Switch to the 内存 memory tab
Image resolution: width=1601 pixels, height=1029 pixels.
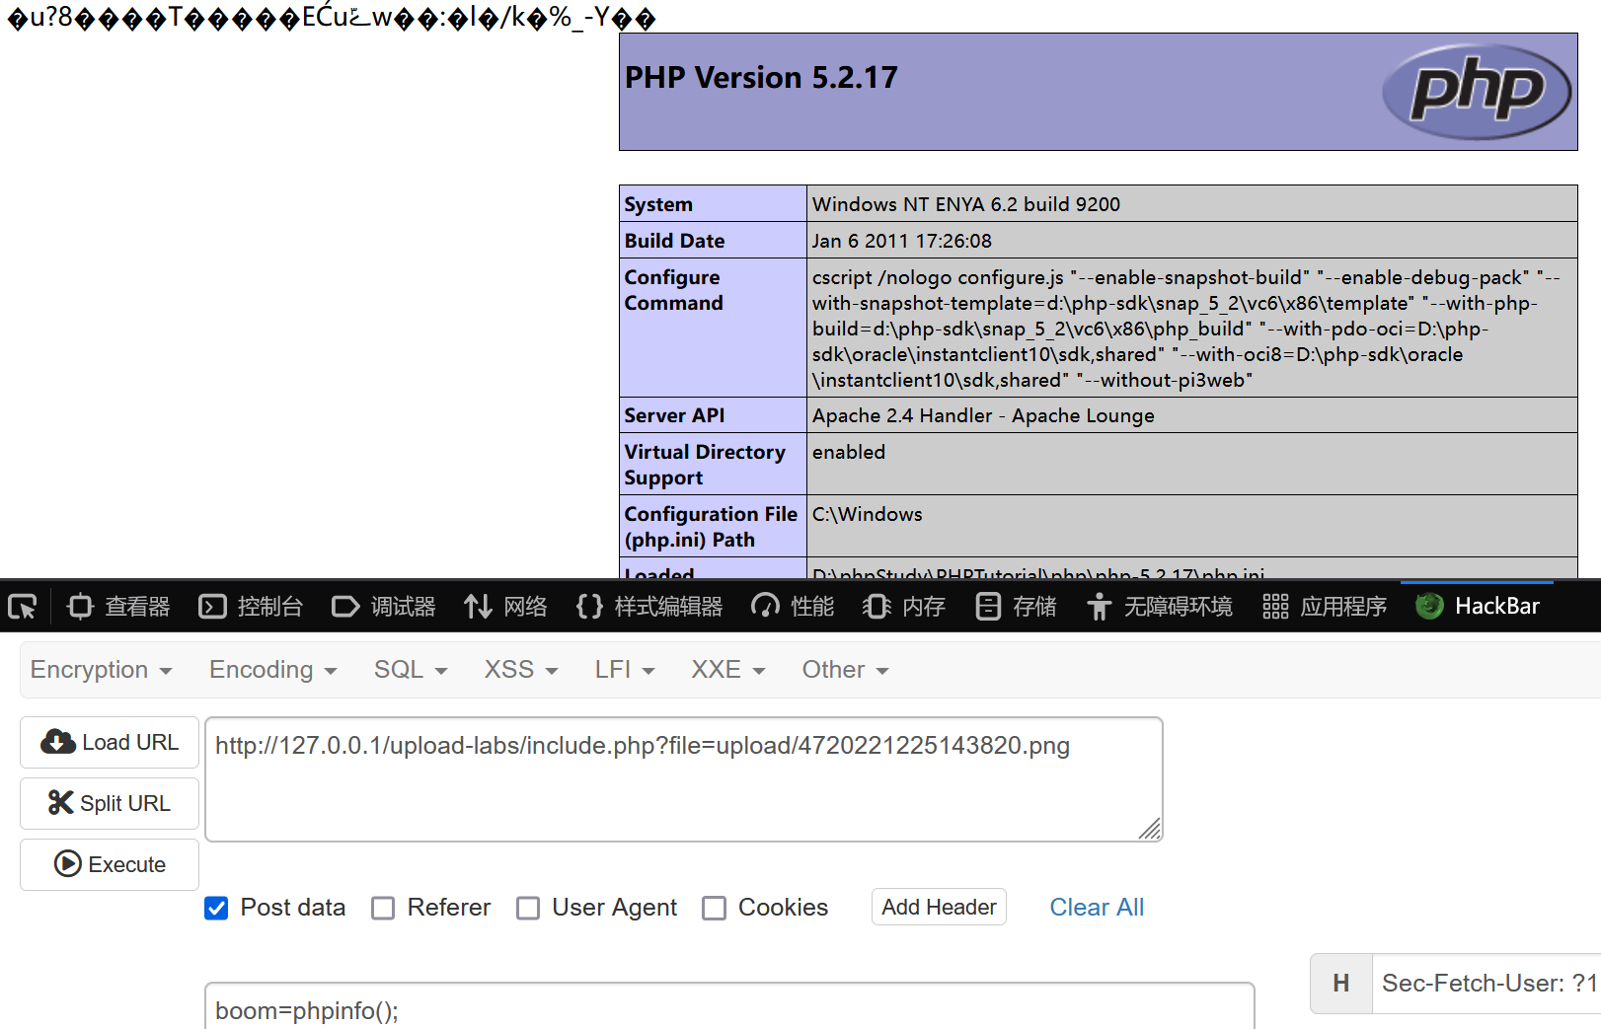(903, 606)
